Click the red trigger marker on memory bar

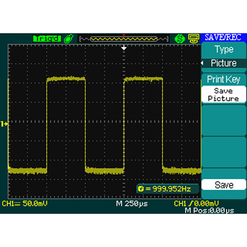pyautogui.click(x=124, y=35)
